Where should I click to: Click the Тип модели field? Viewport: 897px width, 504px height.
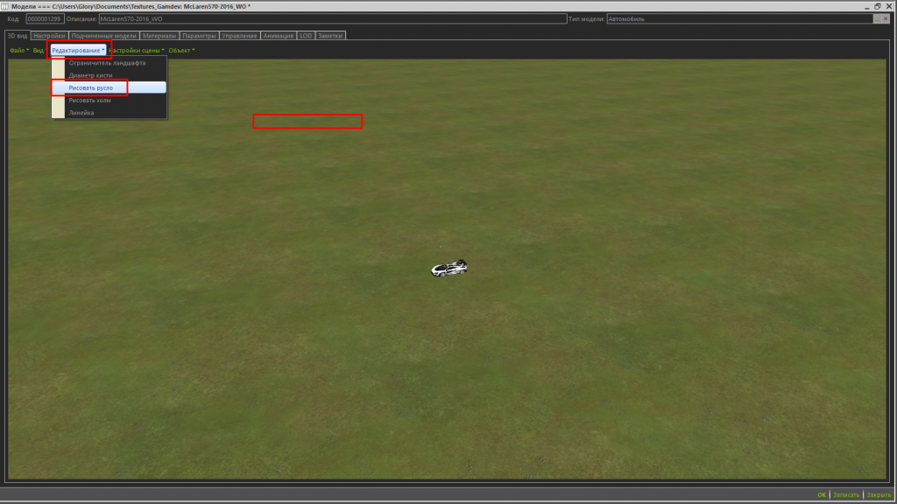pos(739,19)
